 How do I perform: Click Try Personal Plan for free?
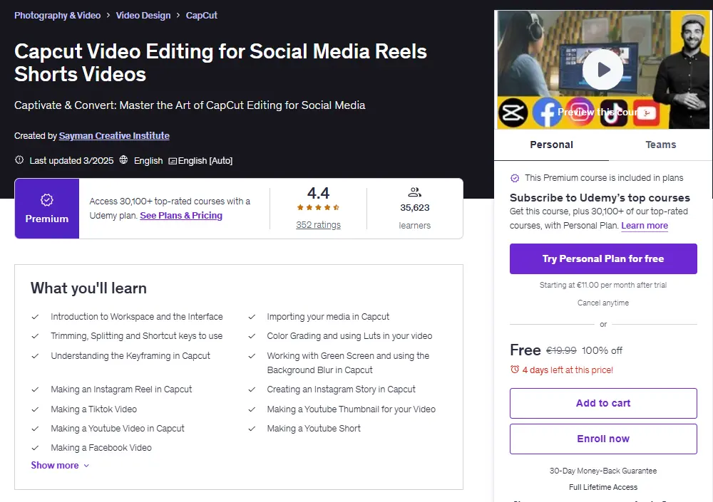click(603, 258)
